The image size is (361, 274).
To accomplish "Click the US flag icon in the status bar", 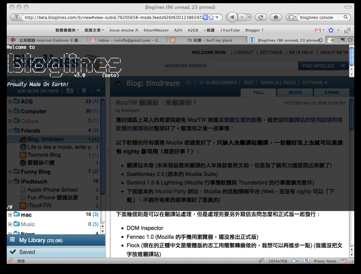I will (344, 261).
